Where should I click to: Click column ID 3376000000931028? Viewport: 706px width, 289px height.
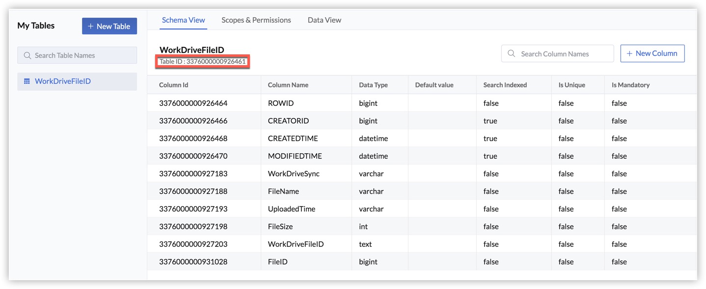(x=193, y=262)
